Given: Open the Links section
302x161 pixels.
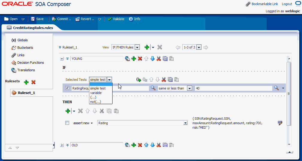Looking at the screenshot, I should coord(18,55).
